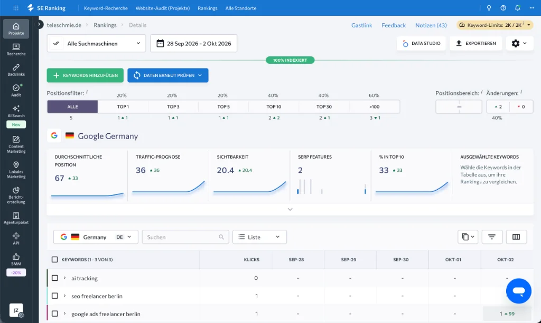Open the chat support bubble

[x=519, y=291]
